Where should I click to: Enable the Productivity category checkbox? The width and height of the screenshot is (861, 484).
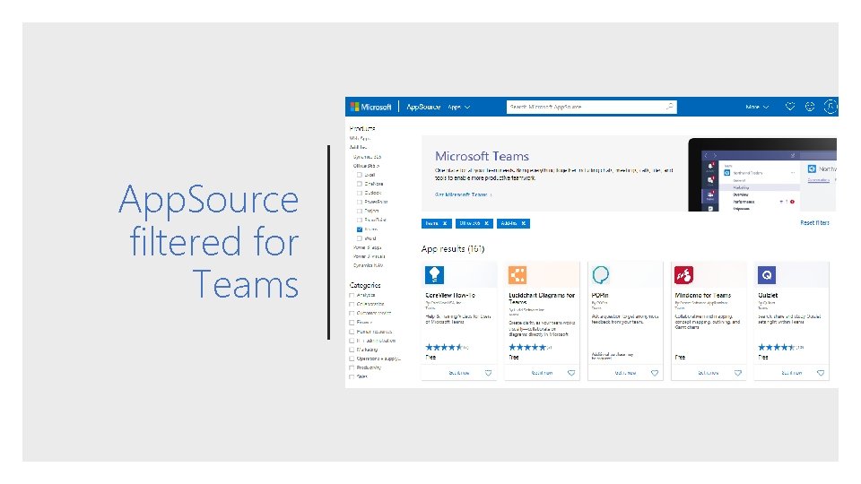(x=352, y=367)
